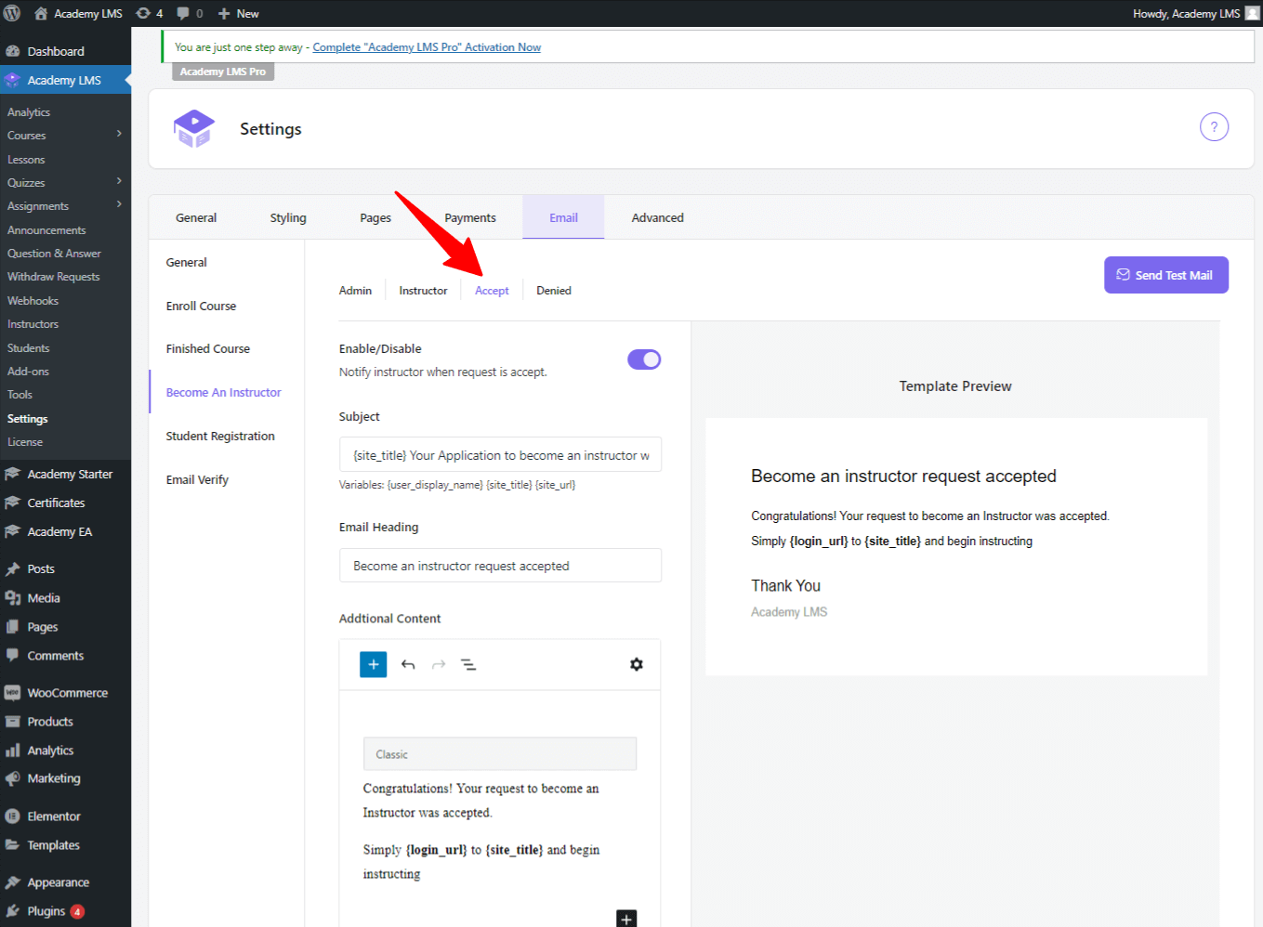This screenshot has height=927, width=1263.
Task: Click the Redo arrow in the content editor
Action: point(438,664)
